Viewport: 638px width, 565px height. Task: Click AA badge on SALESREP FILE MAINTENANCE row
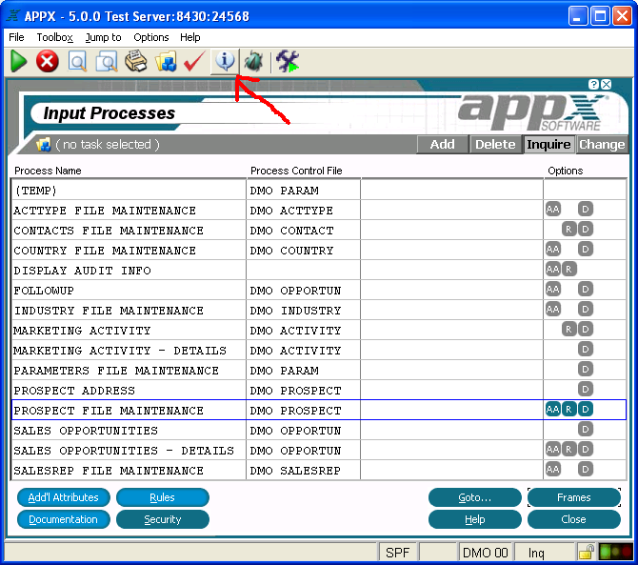click(553, 470)
